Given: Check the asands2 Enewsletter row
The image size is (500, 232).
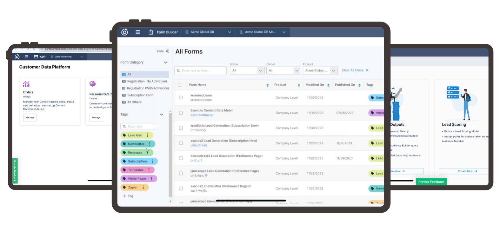Looking at the screenshot, I should [181, 189].
